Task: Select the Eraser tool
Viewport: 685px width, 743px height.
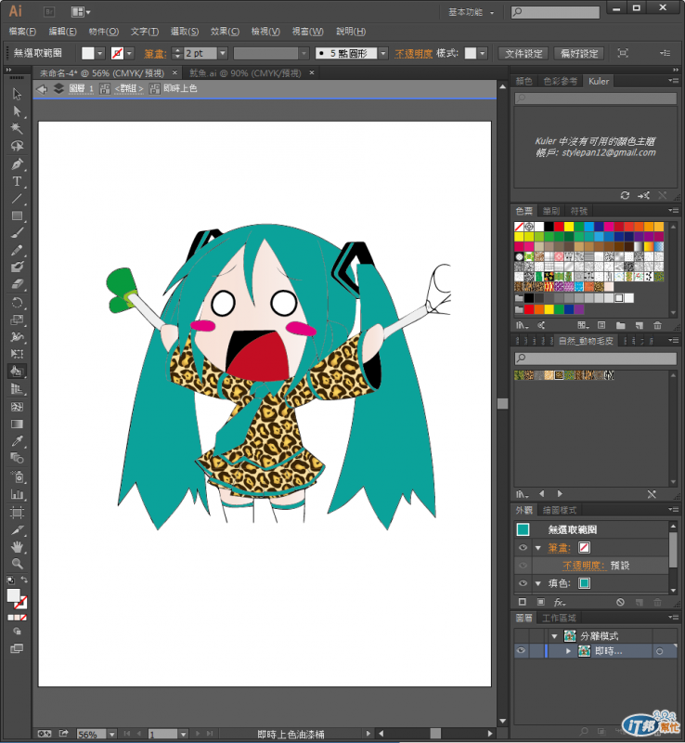Action: point(17,284)
